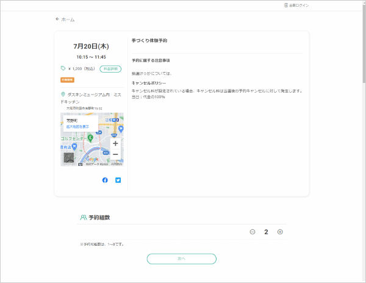This screenshot has width=366, height=283.
Task: Open 会員ログイン at top right
Action: pos(296,5)
